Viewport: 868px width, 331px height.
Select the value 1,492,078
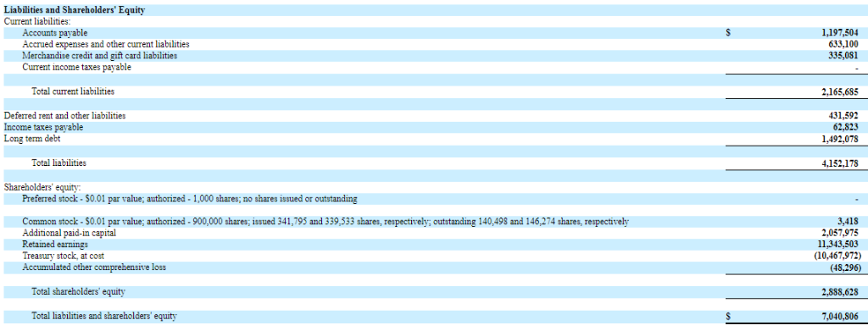click(x=840, y=139)
